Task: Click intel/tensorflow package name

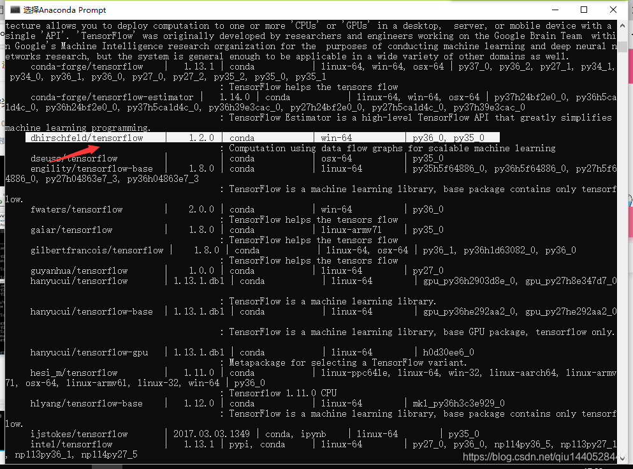Action: [71, 444]
